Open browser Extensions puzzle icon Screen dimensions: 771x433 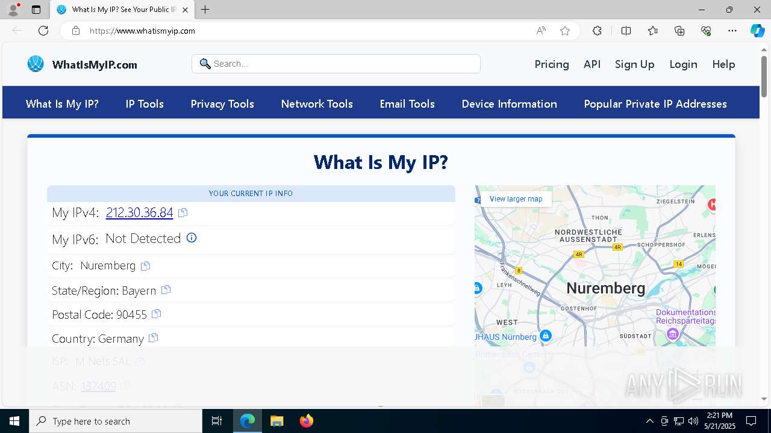click(597, 31)
